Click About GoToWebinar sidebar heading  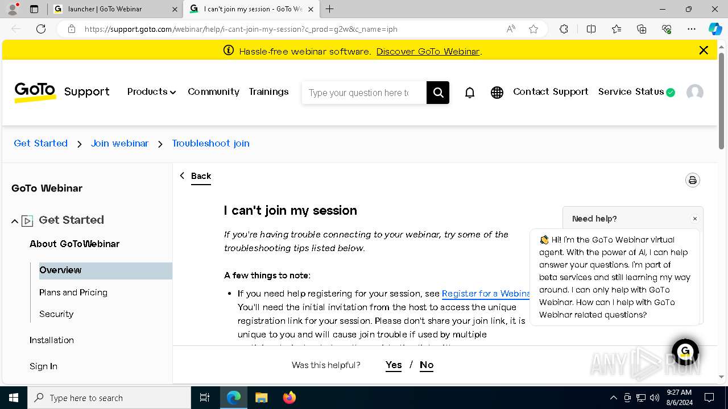pos(75,244)
